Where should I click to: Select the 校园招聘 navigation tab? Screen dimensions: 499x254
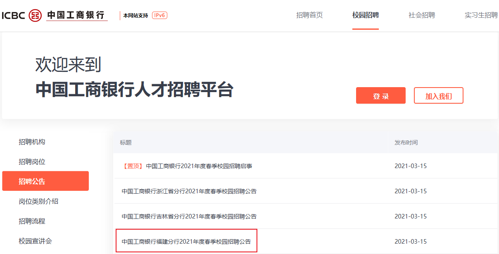click(366, 15)
